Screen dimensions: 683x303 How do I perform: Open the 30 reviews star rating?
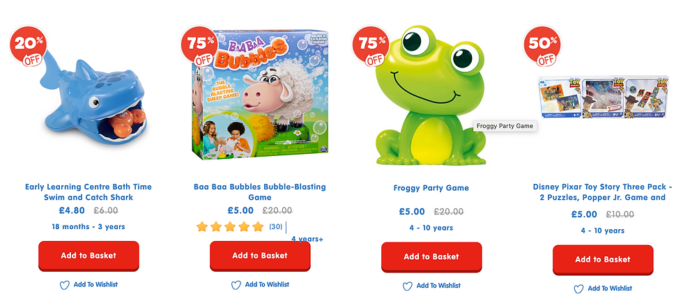239,227
